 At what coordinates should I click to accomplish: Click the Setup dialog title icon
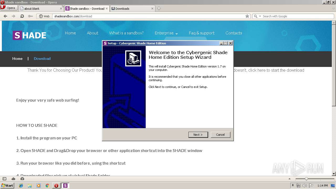(x=105, y=43)
